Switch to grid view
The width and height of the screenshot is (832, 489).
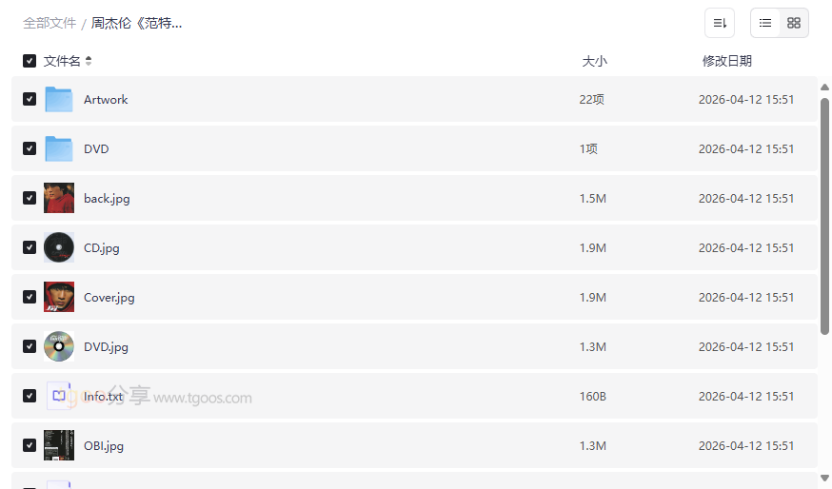(794, 23)
